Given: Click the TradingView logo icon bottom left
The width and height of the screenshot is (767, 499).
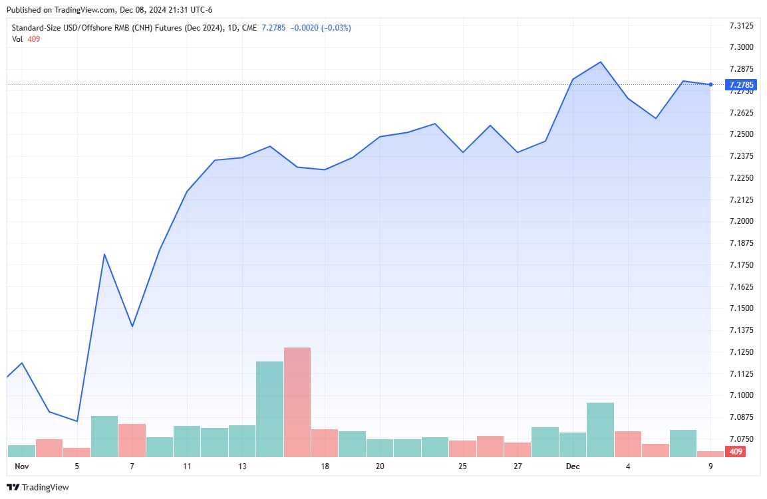Looking at the screenshot, I should (x=12, y=487).
